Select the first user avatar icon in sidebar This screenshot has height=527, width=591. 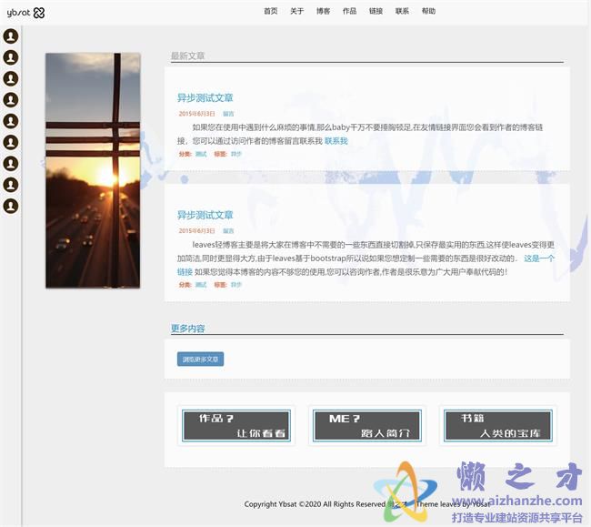[11, 36]
